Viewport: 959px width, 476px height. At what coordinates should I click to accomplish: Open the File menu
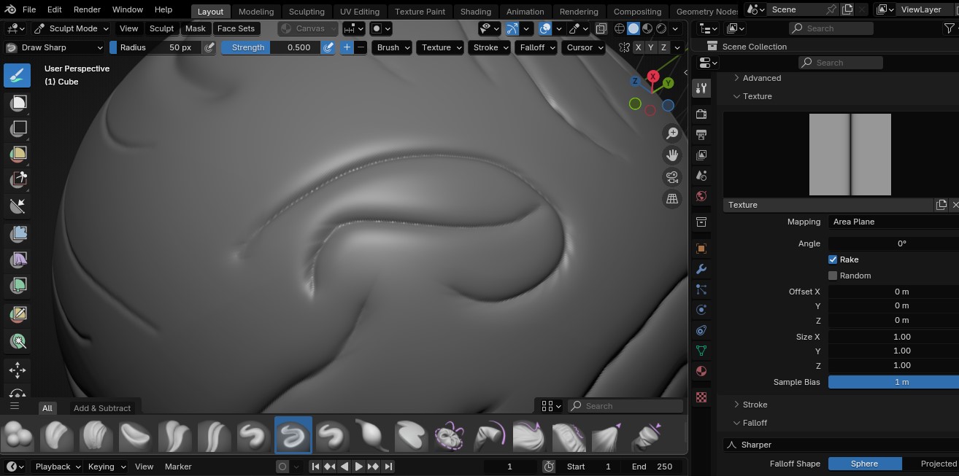pyautogui.click(x=29, y=9)
